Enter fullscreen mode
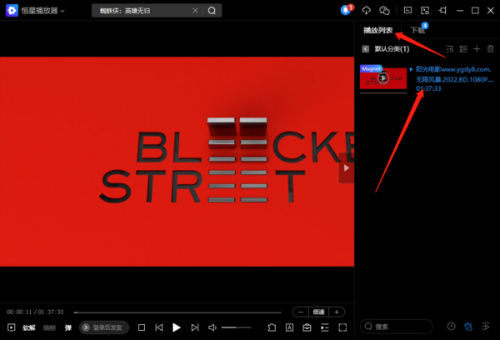This screenshot has height=340, width=500. (342, 327)
